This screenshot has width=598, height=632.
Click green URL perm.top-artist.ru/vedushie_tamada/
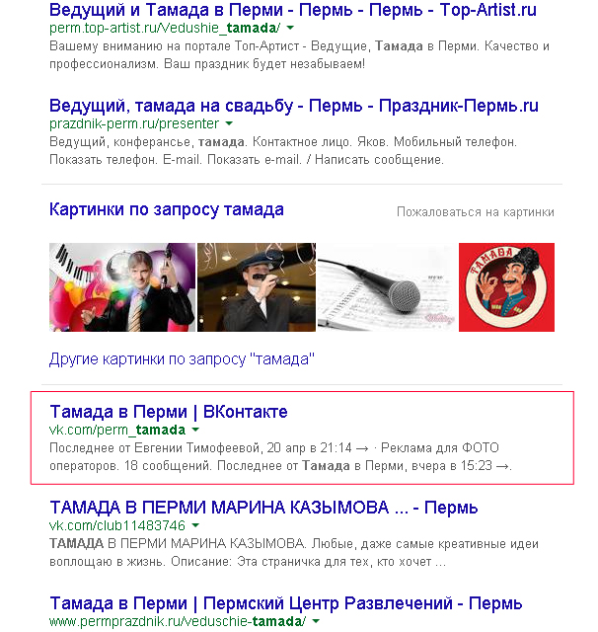165,28
